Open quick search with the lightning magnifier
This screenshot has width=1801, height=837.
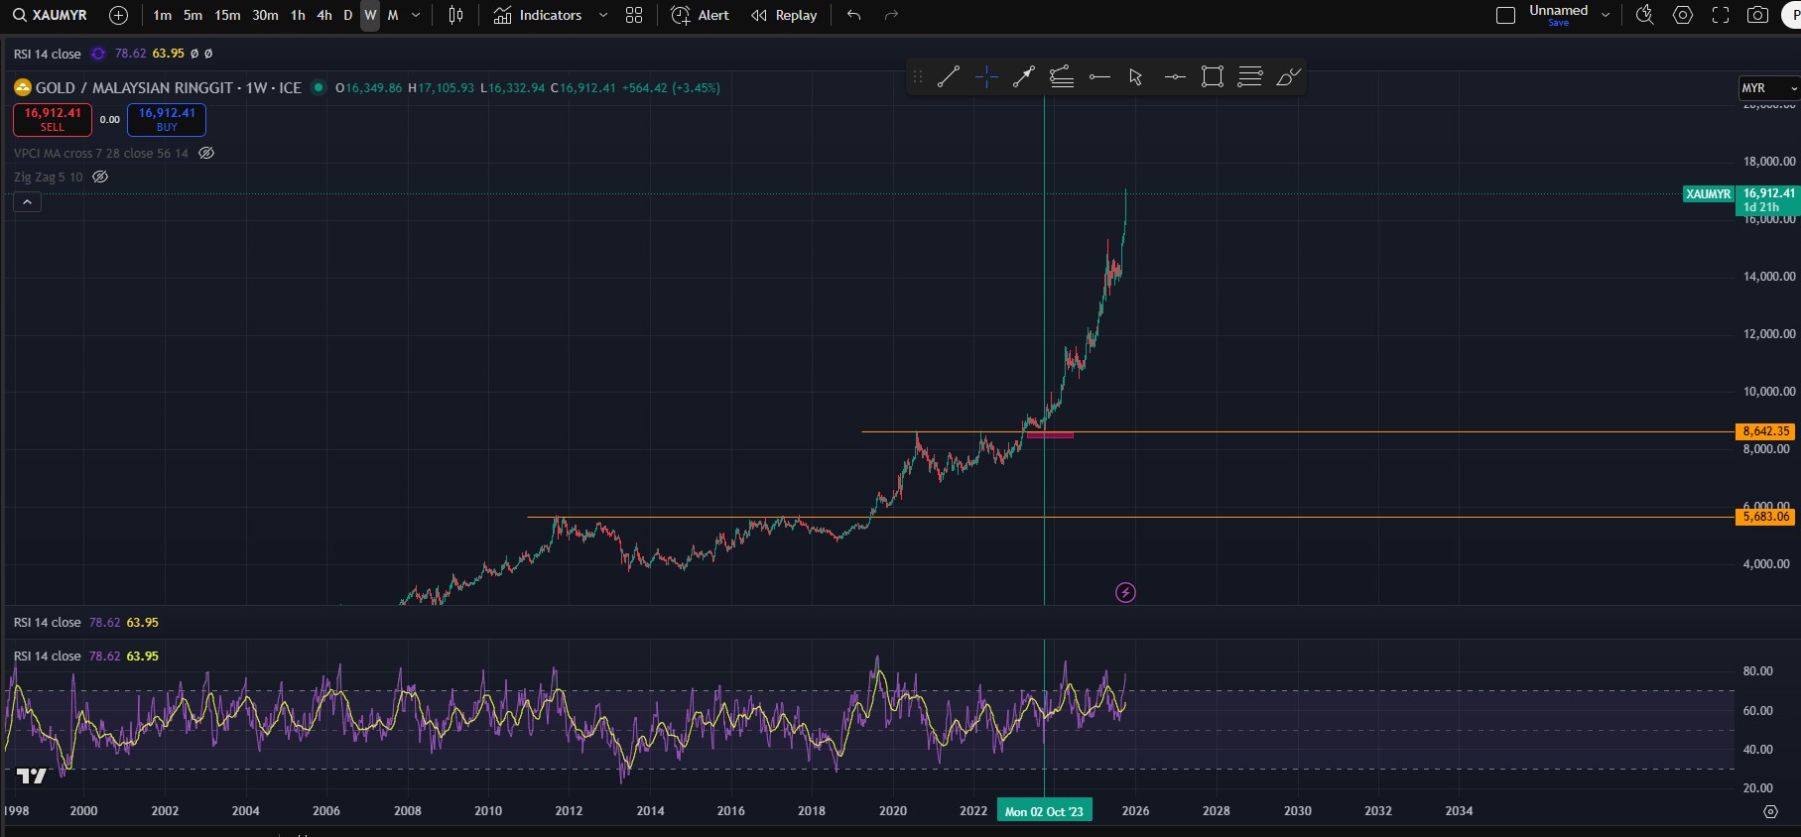(x=1644, y=15)
